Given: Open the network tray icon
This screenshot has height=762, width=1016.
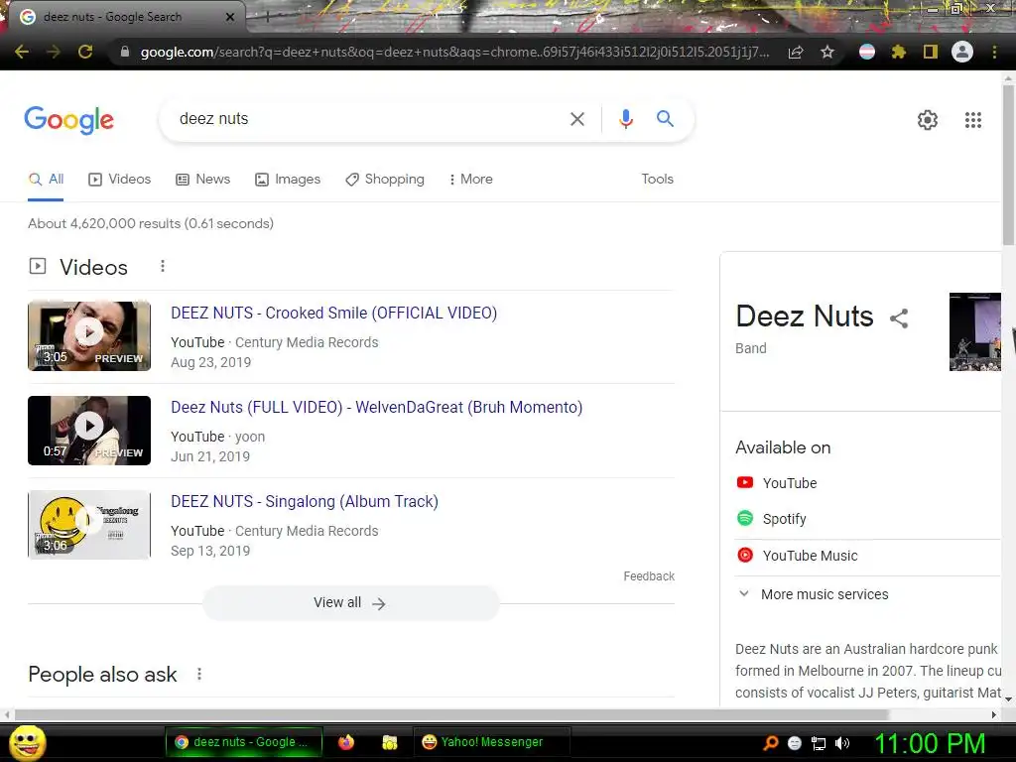Looking at the screenshot, I should (x=819, y=744).
